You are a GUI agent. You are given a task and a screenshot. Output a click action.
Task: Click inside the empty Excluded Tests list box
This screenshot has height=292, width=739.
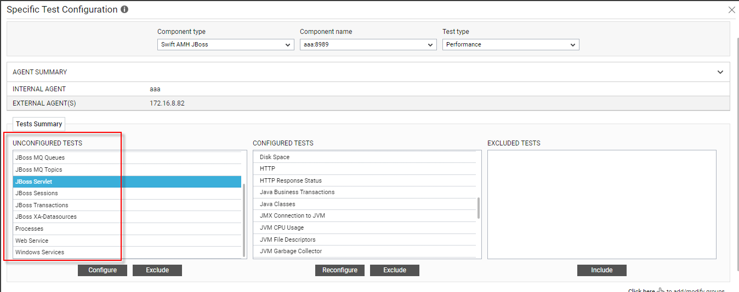tap(602, 205)
